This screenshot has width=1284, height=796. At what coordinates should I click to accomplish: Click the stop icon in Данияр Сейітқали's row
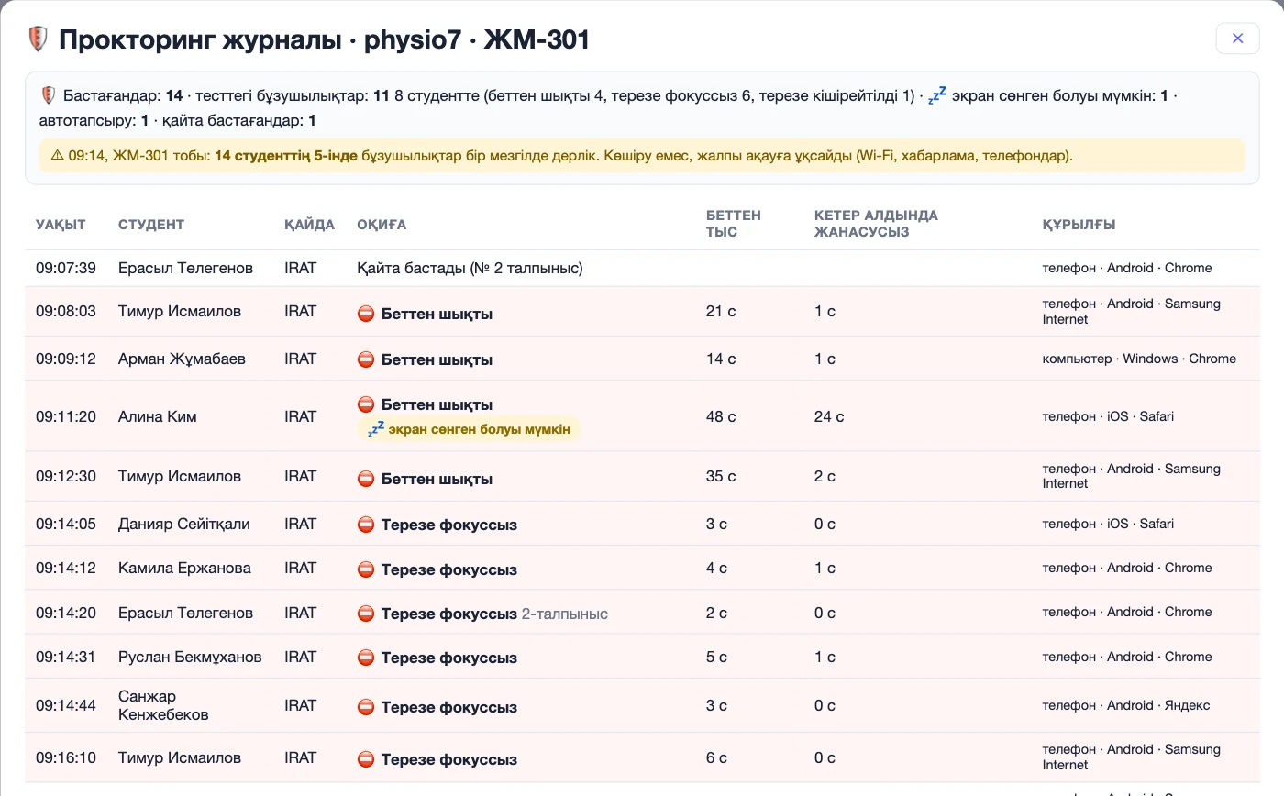366,525
